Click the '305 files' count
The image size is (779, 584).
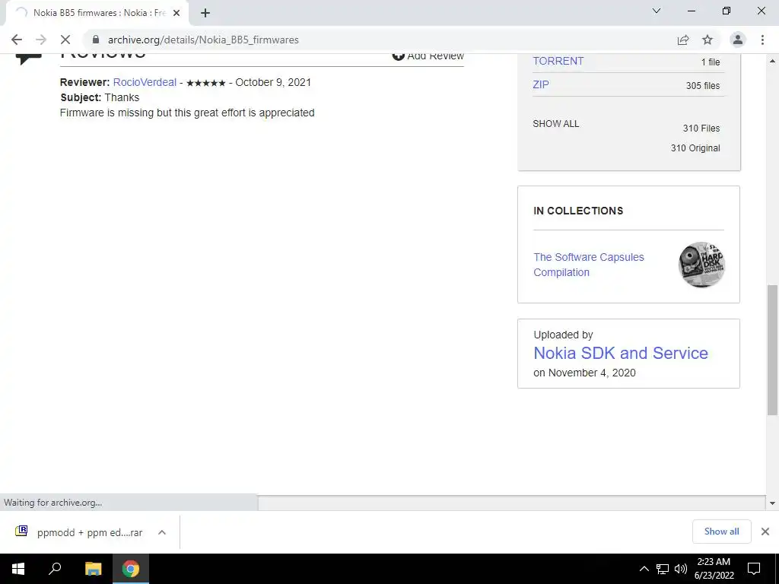click(x=702, y=85)
